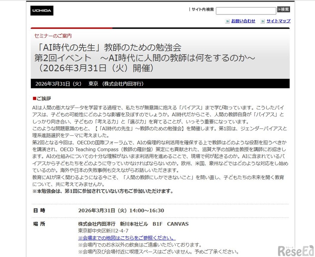
Task: Click the 日時 row label
Action: (x=39, y=210)
